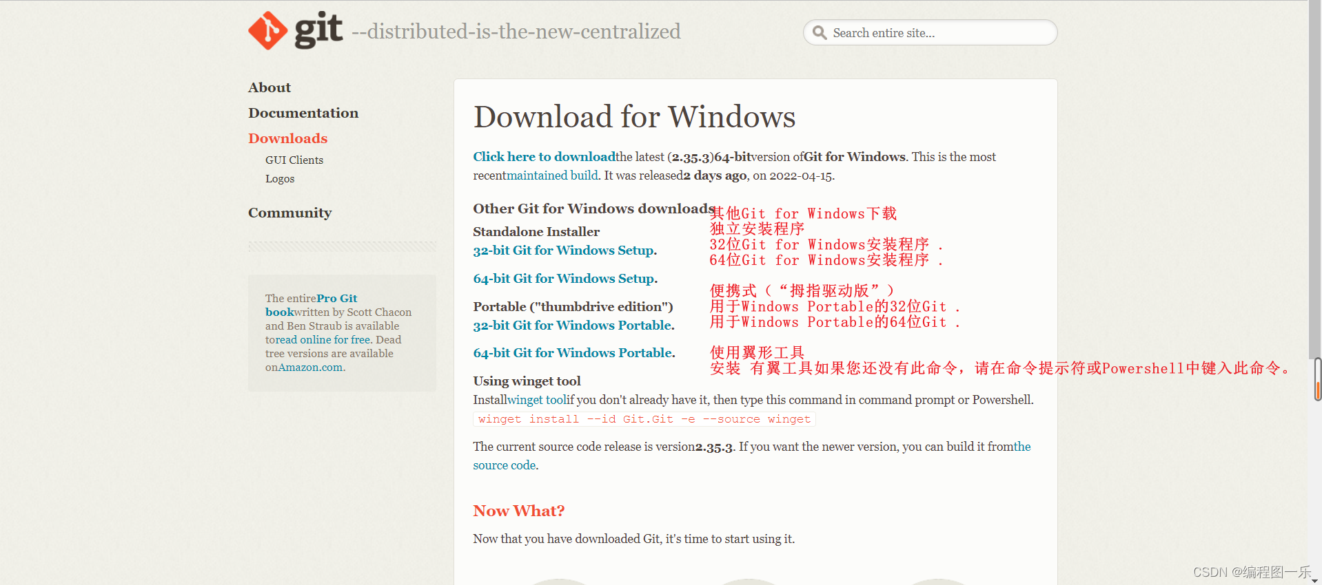Screen dimensions: 1322x585
Task: Open the Documentation section
Action: [303, 113]
